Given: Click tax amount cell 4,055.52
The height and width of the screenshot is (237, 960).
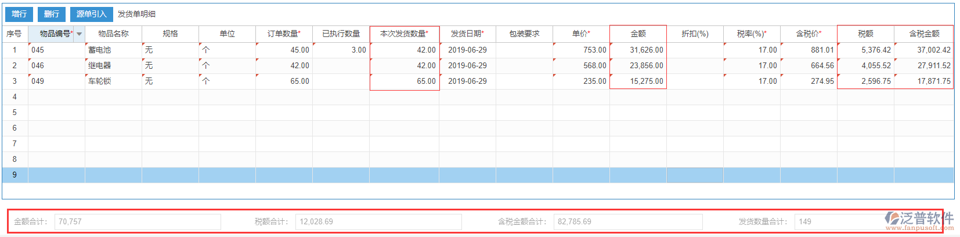Looking at the screenshot, I should 865,66.
